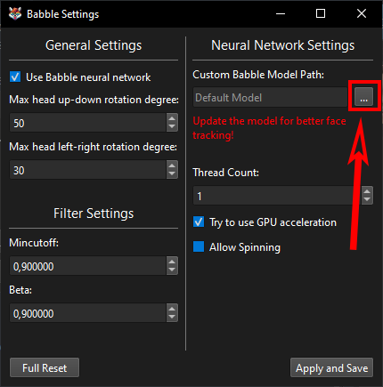Click the Babble fox app icon

coord(15,13)
